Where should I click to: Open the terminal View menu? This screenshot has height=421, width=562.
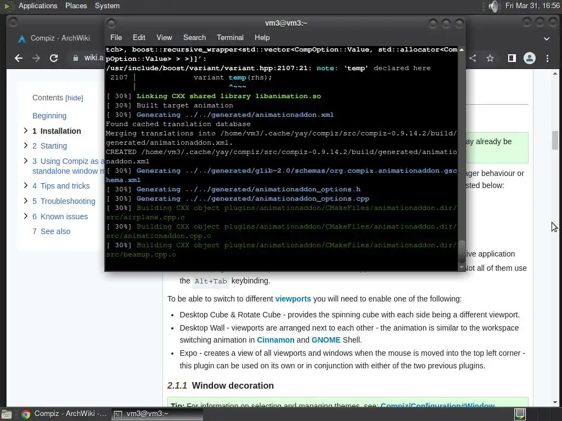(164, 38)
